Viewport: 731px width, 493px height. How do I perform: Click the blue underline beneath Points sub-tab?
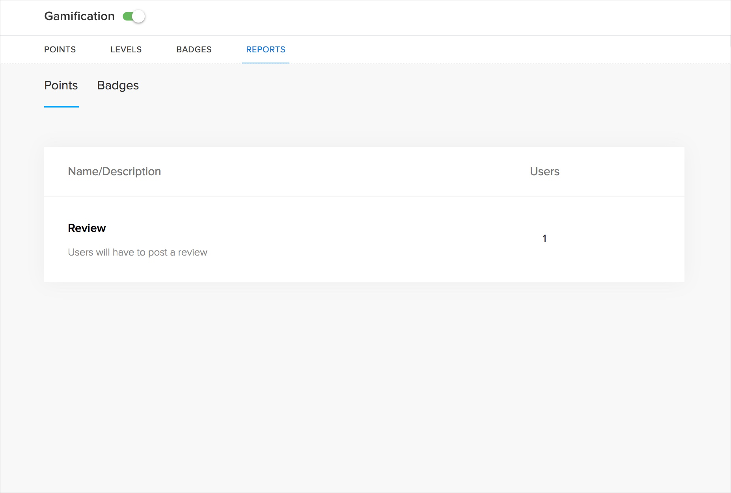coord(62,106)
